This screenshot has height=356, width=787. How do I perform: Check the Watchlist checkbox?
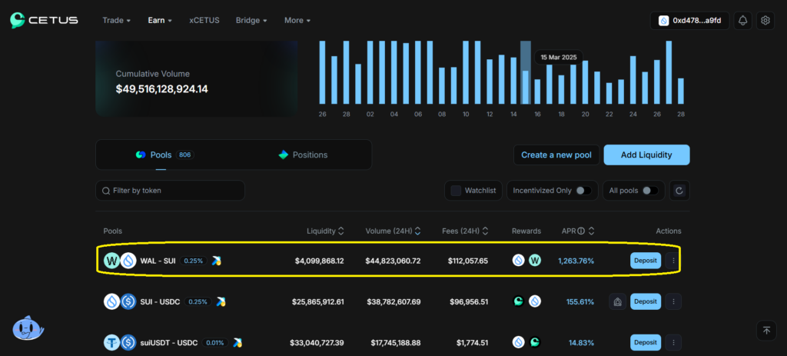point(456,191)
